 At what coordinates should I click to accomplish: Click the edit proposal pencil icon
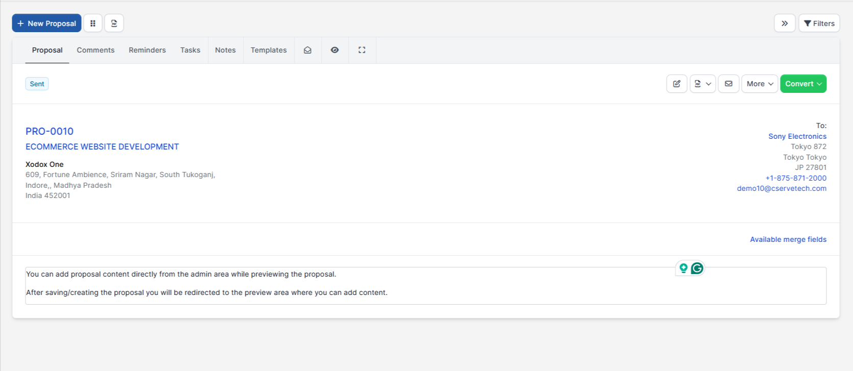(677, 84)
